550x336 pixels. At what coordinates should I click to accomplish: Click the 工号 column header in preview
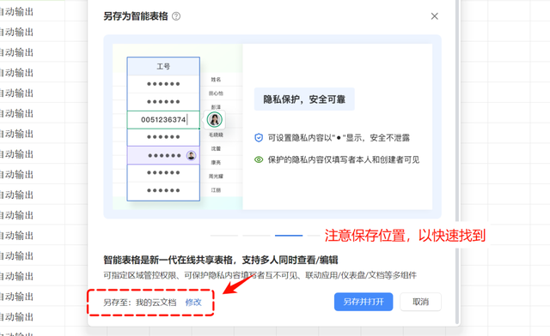pyautogui.click(x=163, y=66)
